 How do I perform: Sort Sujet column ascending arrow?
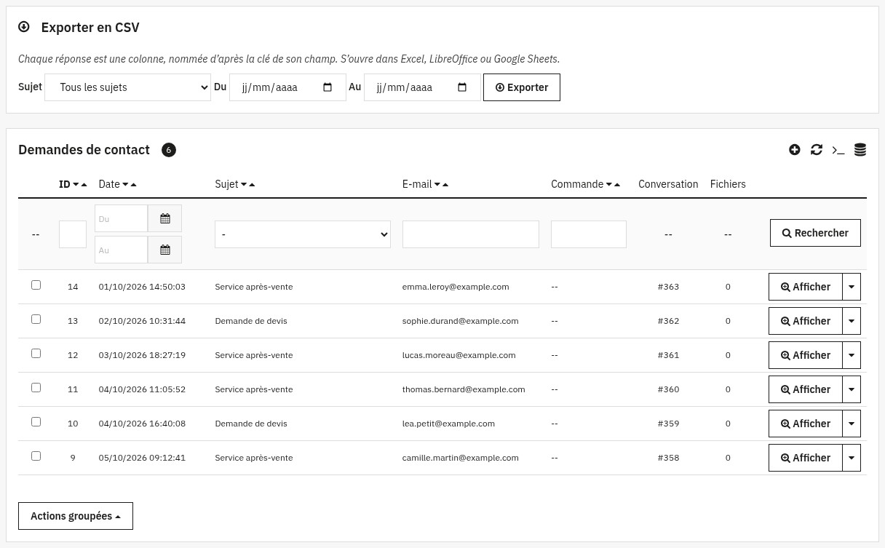253,185
